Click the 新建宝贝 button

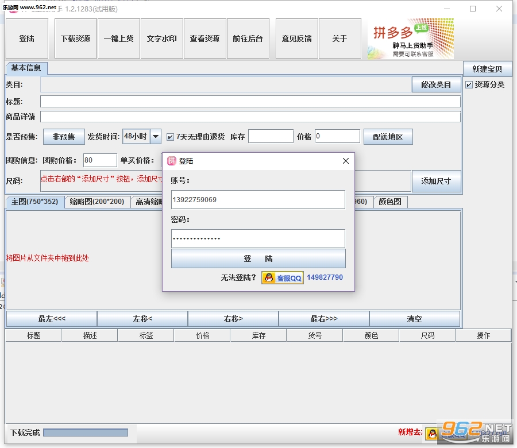pyautogui.click(x=487, y=69)
